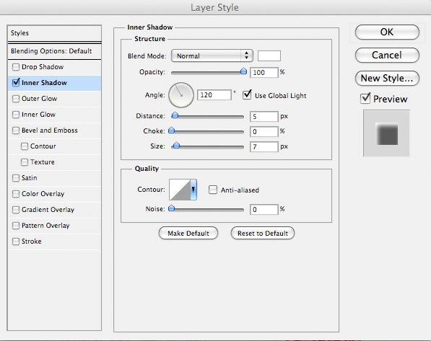
Task: Enable the Texture sub-style checkbox
Action: pos(25,162)
